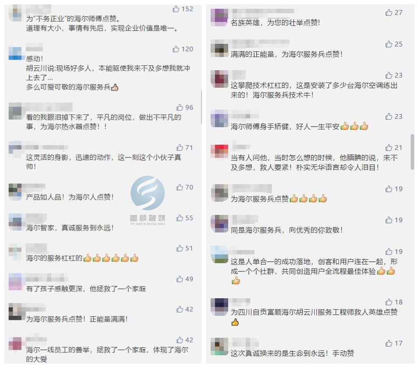
Task: Click the left comment list scrollbar
Action: click(201, 107)
